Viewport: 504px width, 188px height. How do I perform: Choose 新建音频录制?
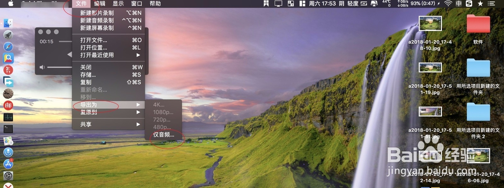tap(108, 20)
